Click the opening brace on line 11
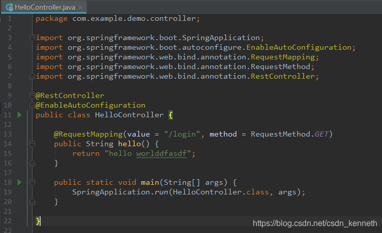The height and width of the screenshot is (233, 382). [170, 115]
